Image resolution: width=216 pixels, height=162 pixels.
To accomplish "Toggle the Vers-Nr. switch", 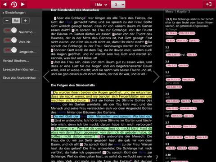I will pyautogui.click(x=10, y=40).
